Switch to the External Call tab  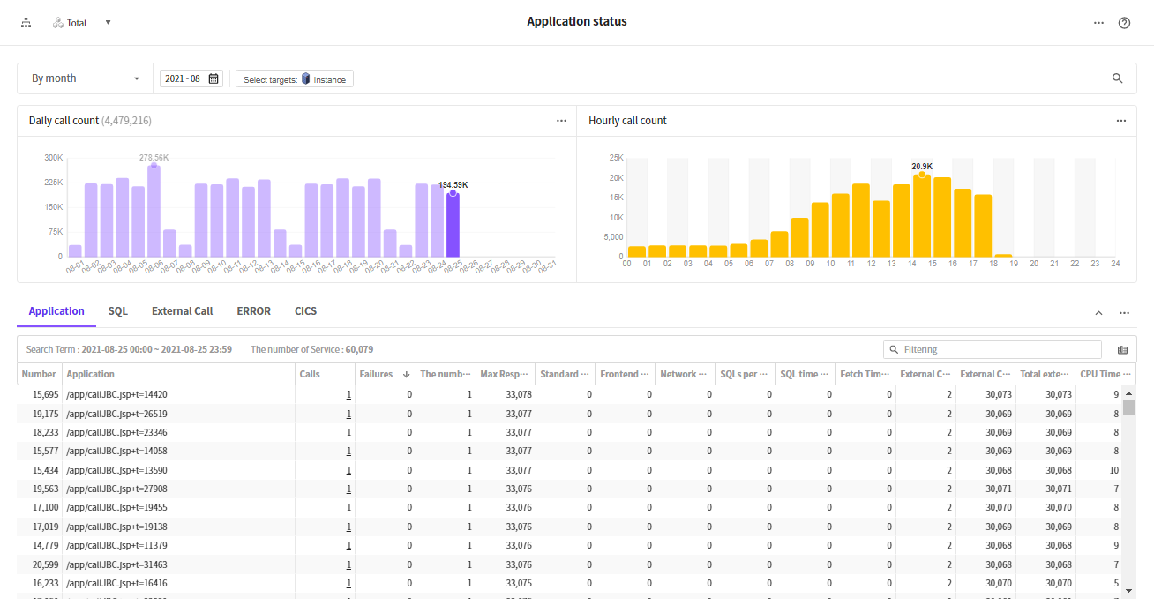(x=182, y=311)
